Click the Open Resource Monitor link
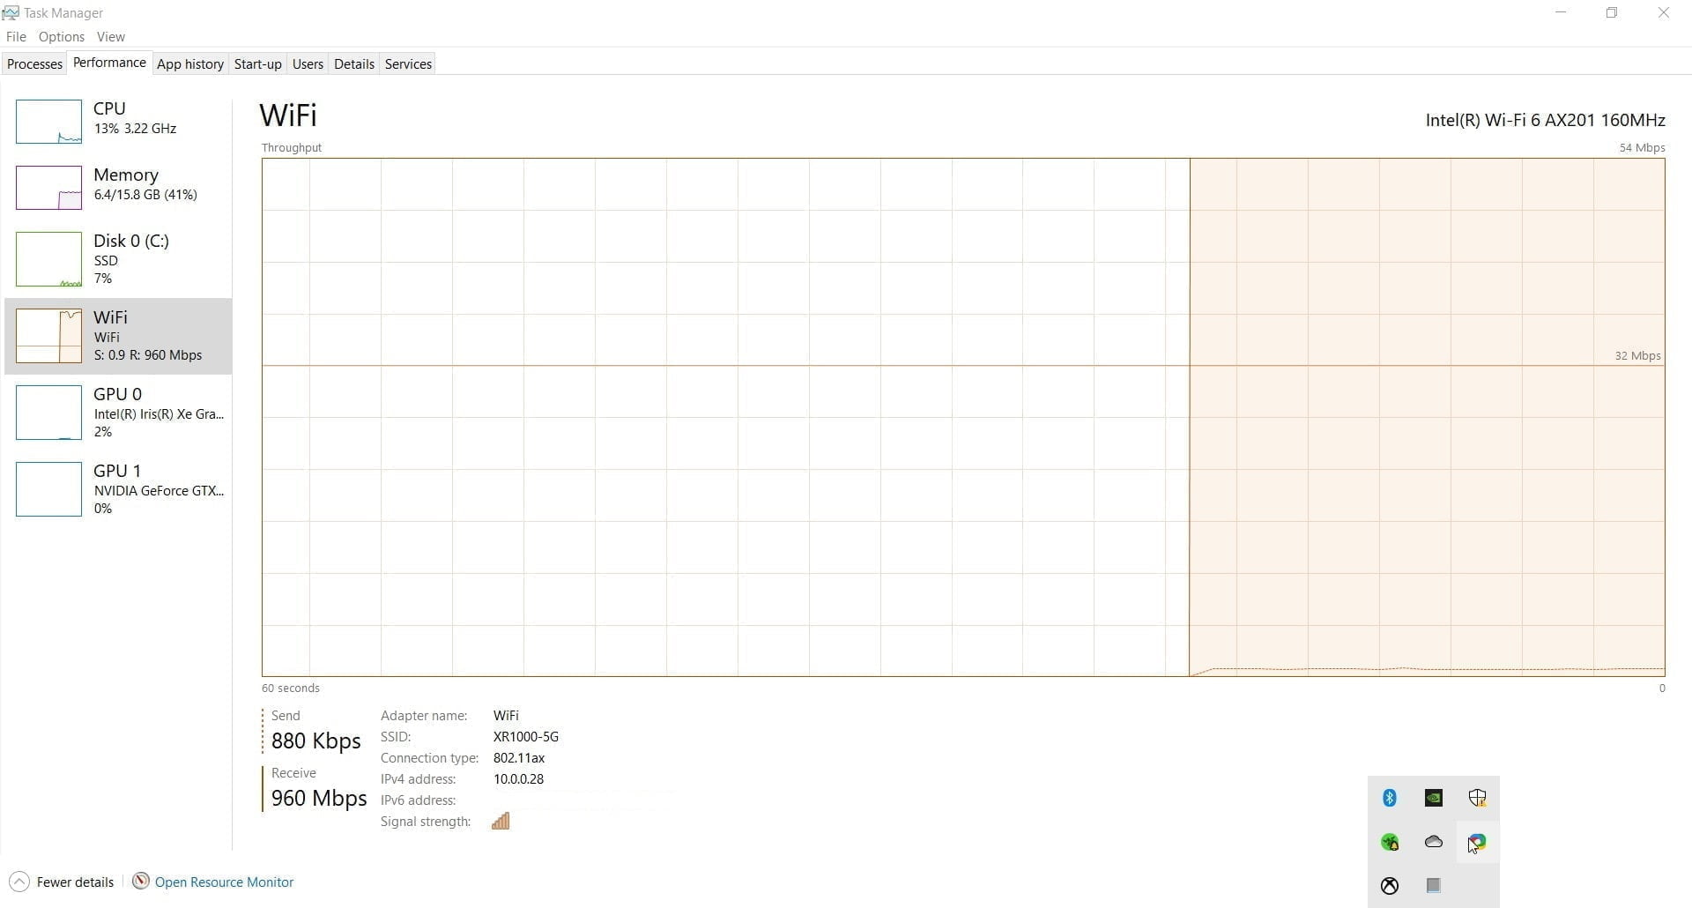Screen dimensions: 1692x908 tap(224, 882)
